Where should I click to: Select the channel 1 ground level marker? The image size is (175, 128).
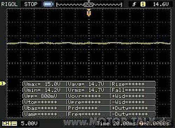pyautogui.click(x=3, y=83)
